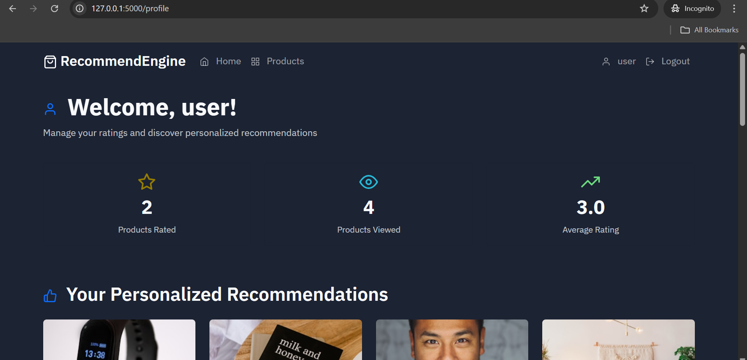Click the eye icon above Products Viewed
The height and width of the screenshot is (360, 747).
click(x=369, y=182)
